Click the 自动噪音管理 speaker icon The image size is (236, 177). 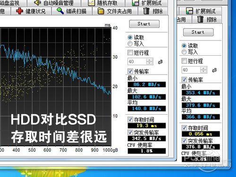click(x=37, y=3)
